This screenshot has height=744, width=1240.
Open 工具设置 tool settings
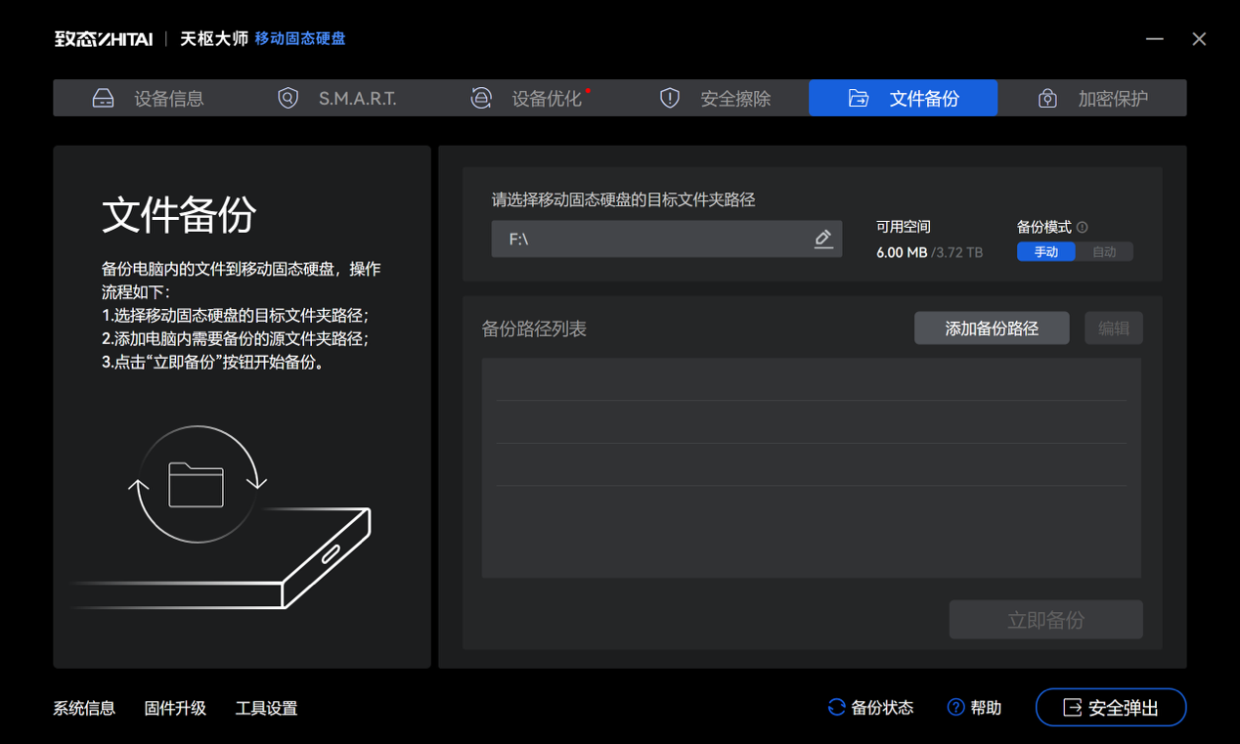click(x=266, y=708)
